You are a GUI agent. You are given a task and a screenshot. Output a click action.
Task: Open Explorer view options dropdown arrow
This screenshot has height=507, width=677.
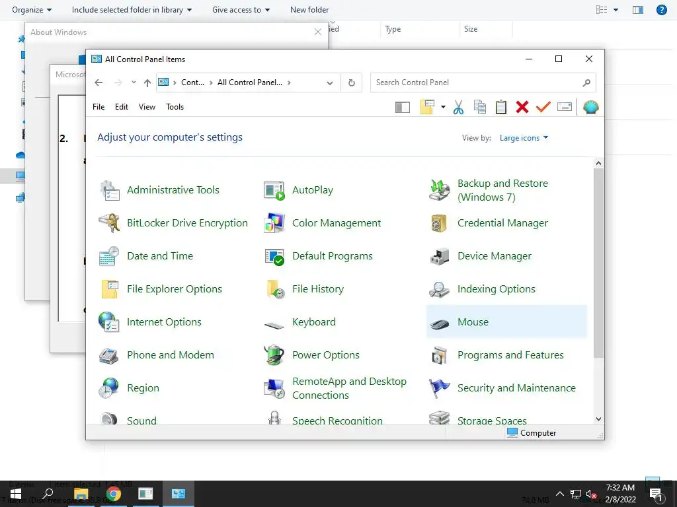(x=616, y=9)
